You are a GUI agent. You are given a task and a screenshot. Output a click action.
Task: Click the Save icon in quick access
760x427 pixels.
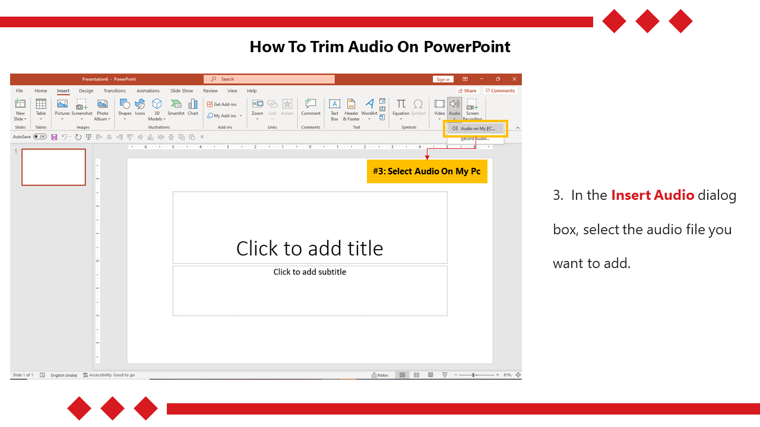(x=54, y=137)
